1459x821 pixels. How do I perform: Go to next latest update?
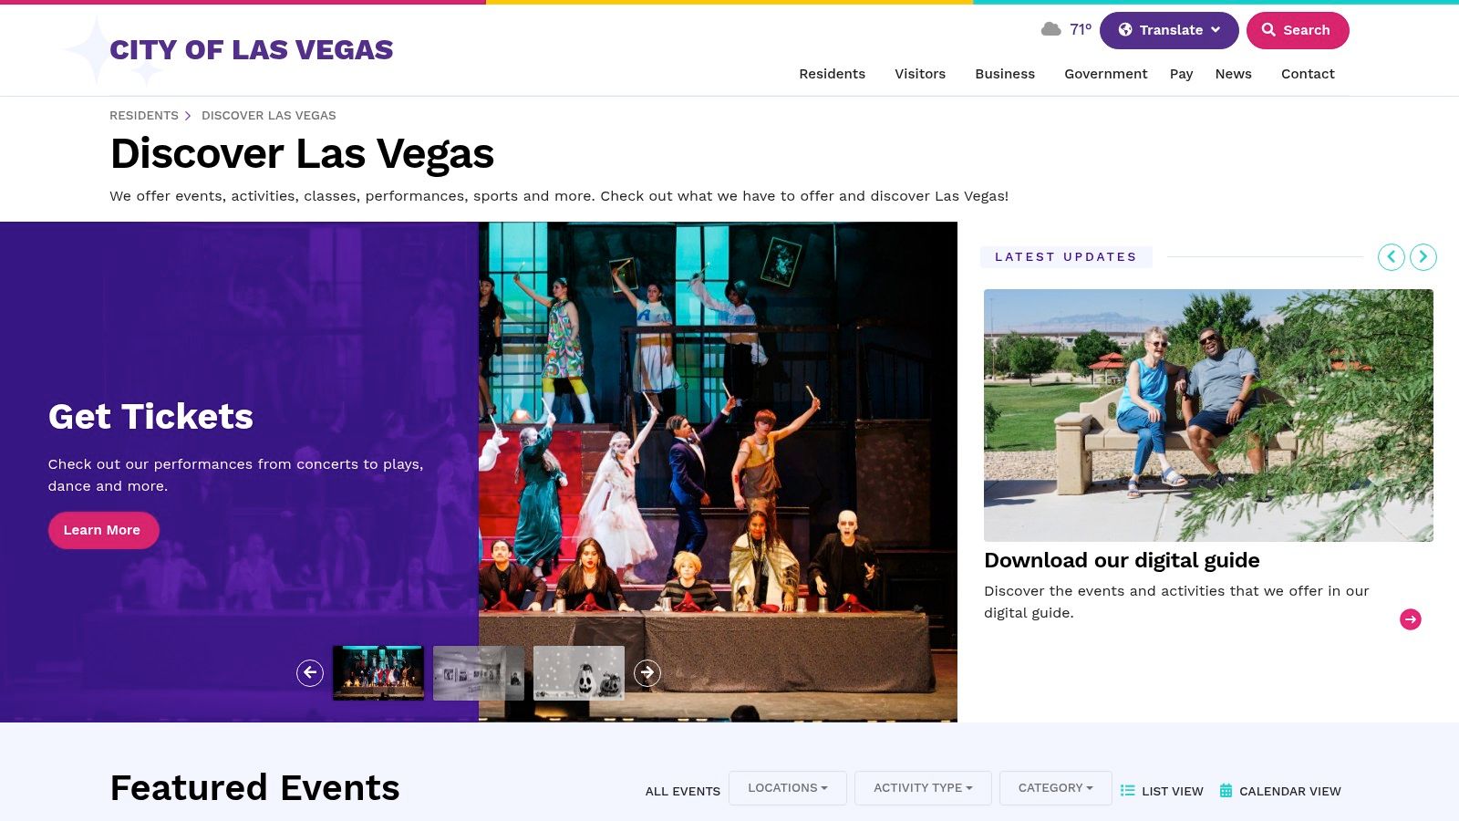click(x=1423, y=257)
